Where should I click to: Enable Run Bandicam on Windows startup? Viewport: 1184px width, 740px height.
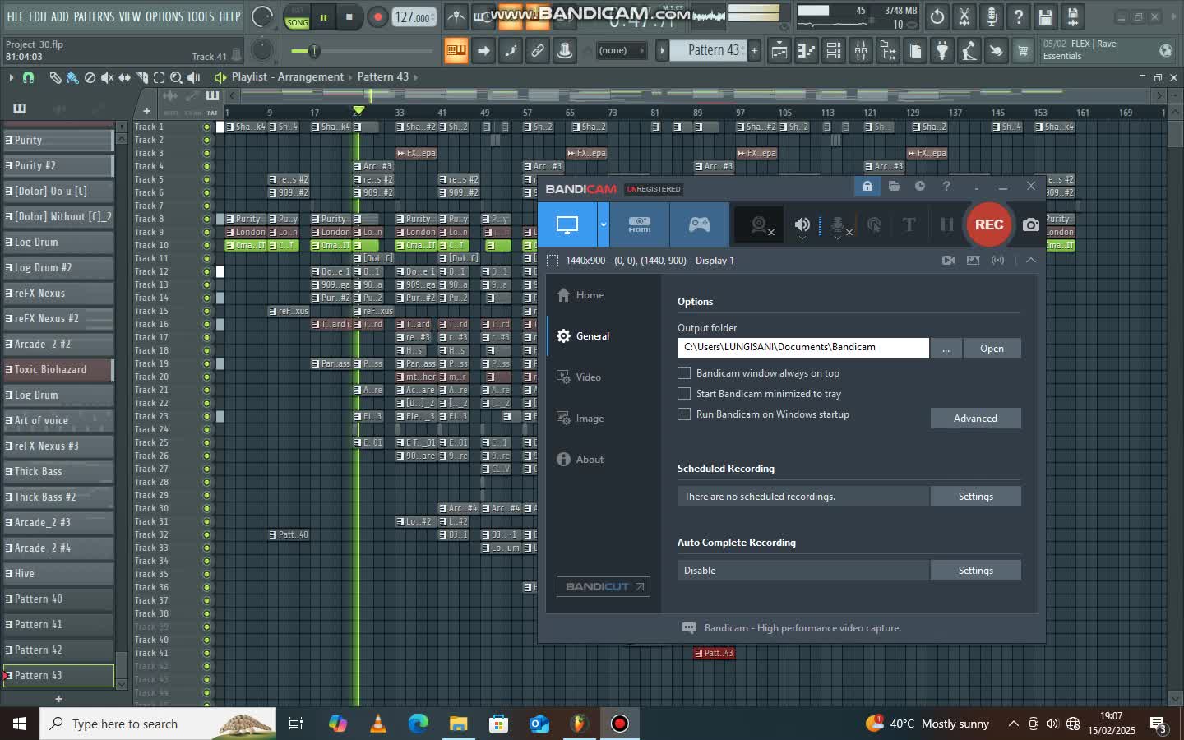(x=684, y=414)
